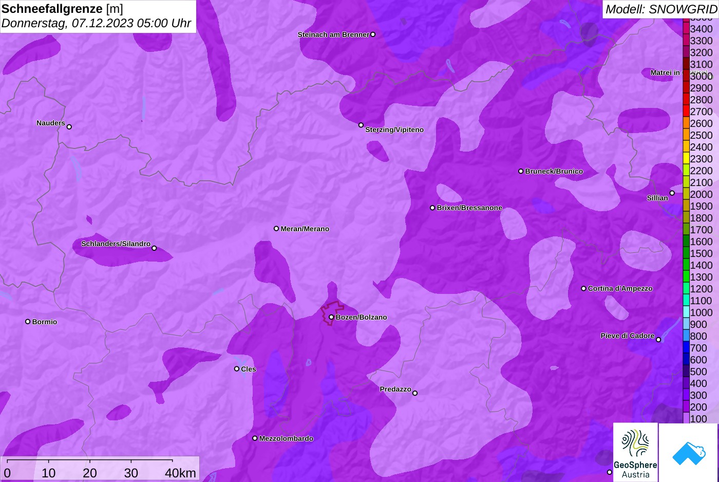Click the Nauders location marker dot
Image resolution: width=719 pixels, height=482 pixels.
(x=69, y=127)
